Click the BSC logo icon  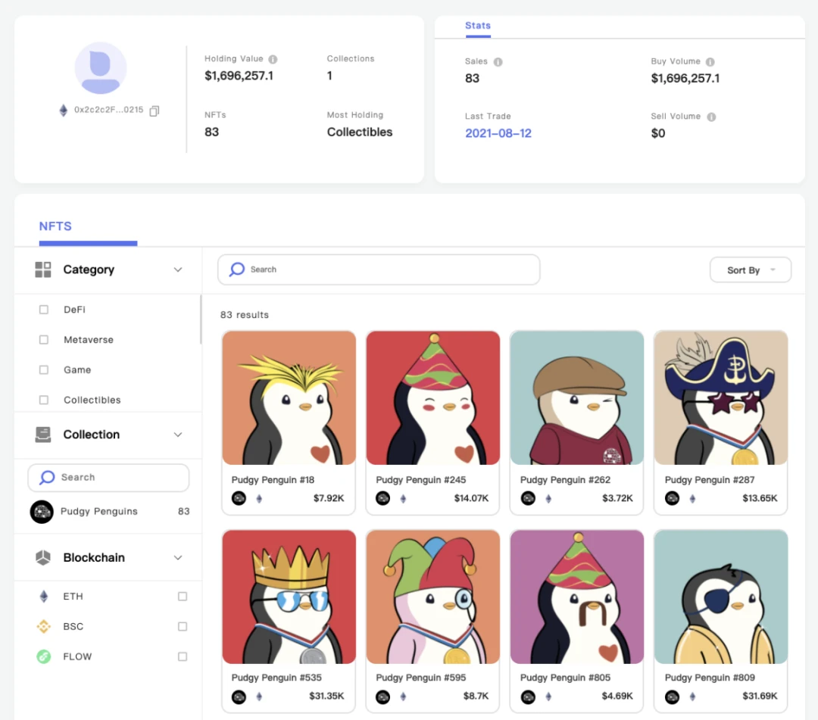pos(44,626)
